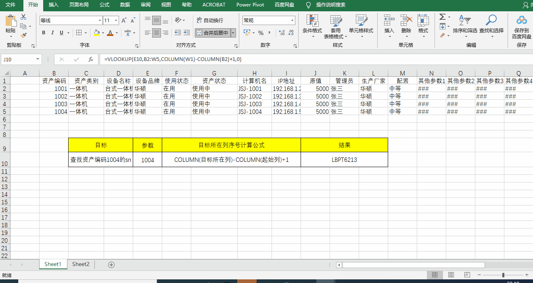Image resolution: width=533 pixels, height=283 pixels.
Task: Expand the Merge and Center dropdown arrow
Action: tap(233, 33)
